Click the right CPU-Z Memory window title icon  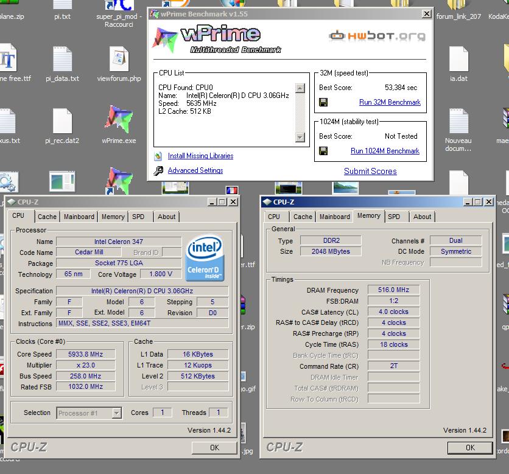click(267, 202)
